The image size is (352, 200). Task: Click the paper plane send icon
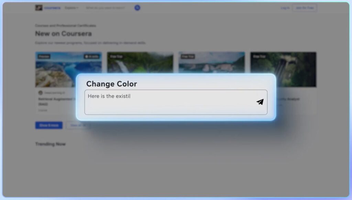(260, 102)
